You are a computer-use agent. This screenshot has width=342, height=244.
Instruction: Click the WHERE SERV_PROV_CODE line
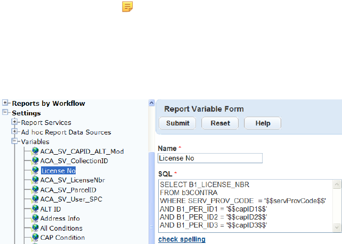pos(243,201)
